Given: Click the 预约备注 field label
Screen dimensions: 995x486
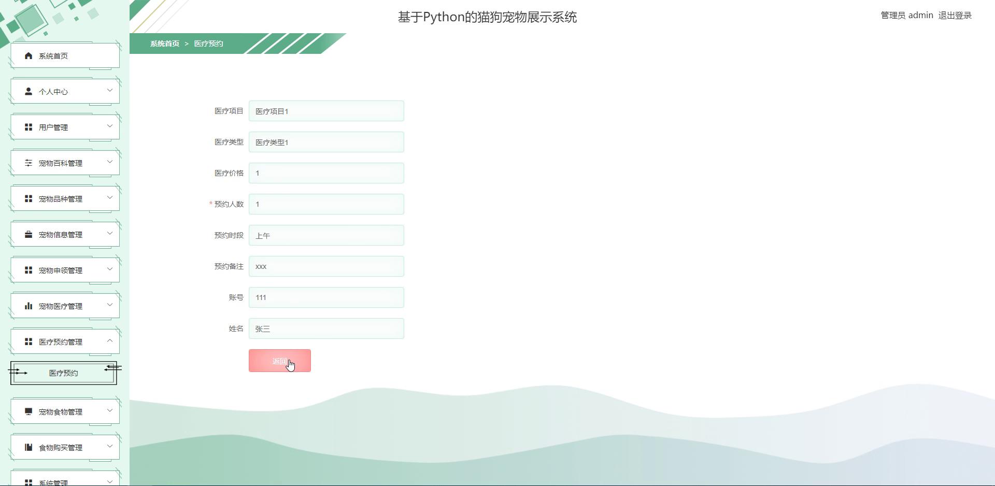Looking at the screenshot, I should coord(229,266).
